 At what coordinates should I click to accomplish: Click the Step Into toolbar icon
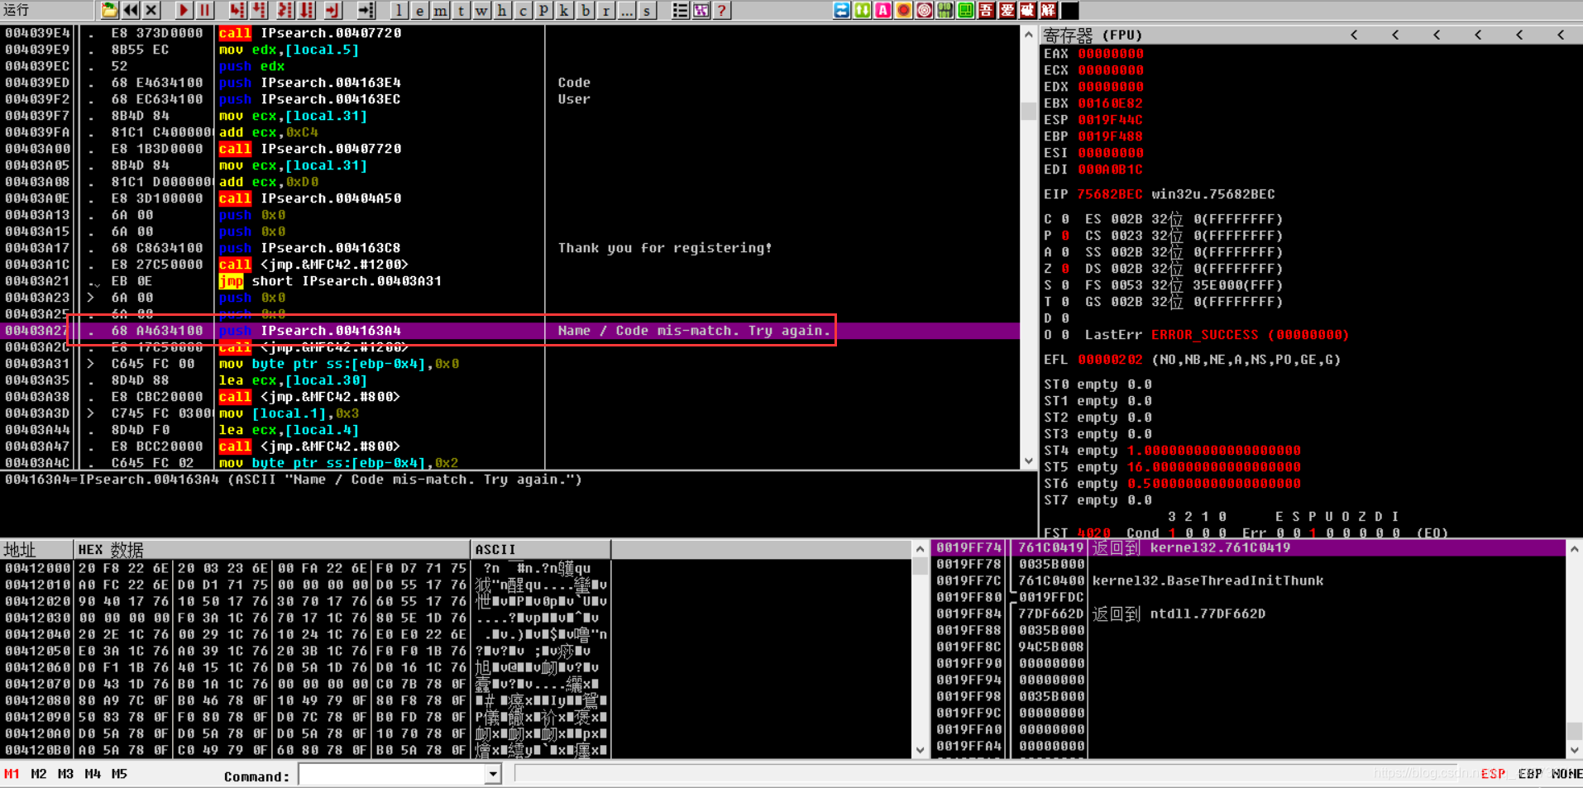click(x=237, y=10)
